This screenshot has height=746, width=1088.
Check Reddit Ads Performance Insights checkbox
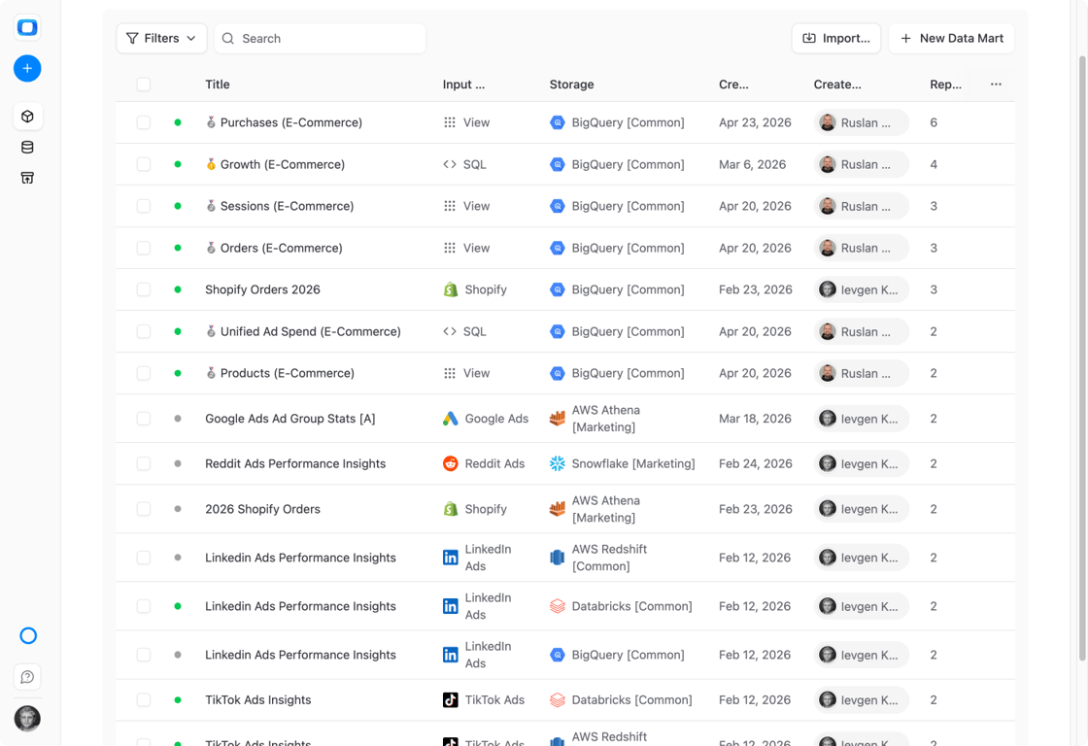(x=144, y=463)
